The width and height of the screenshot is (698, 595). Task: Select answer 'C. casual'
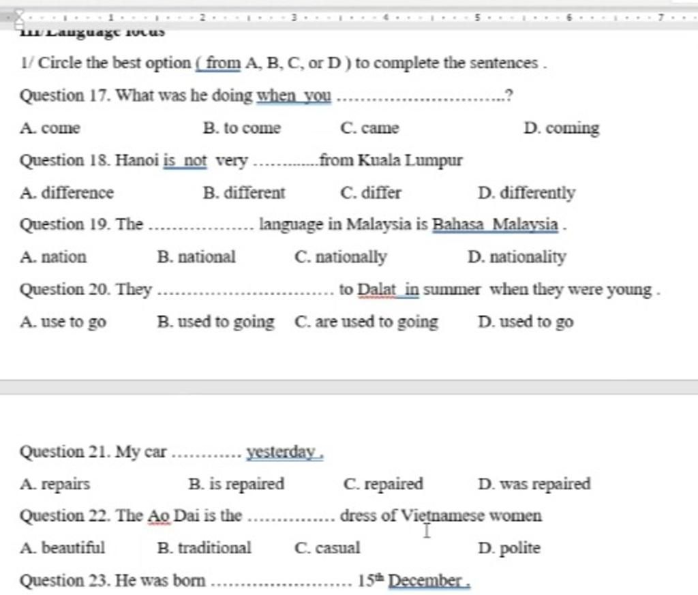327,548
